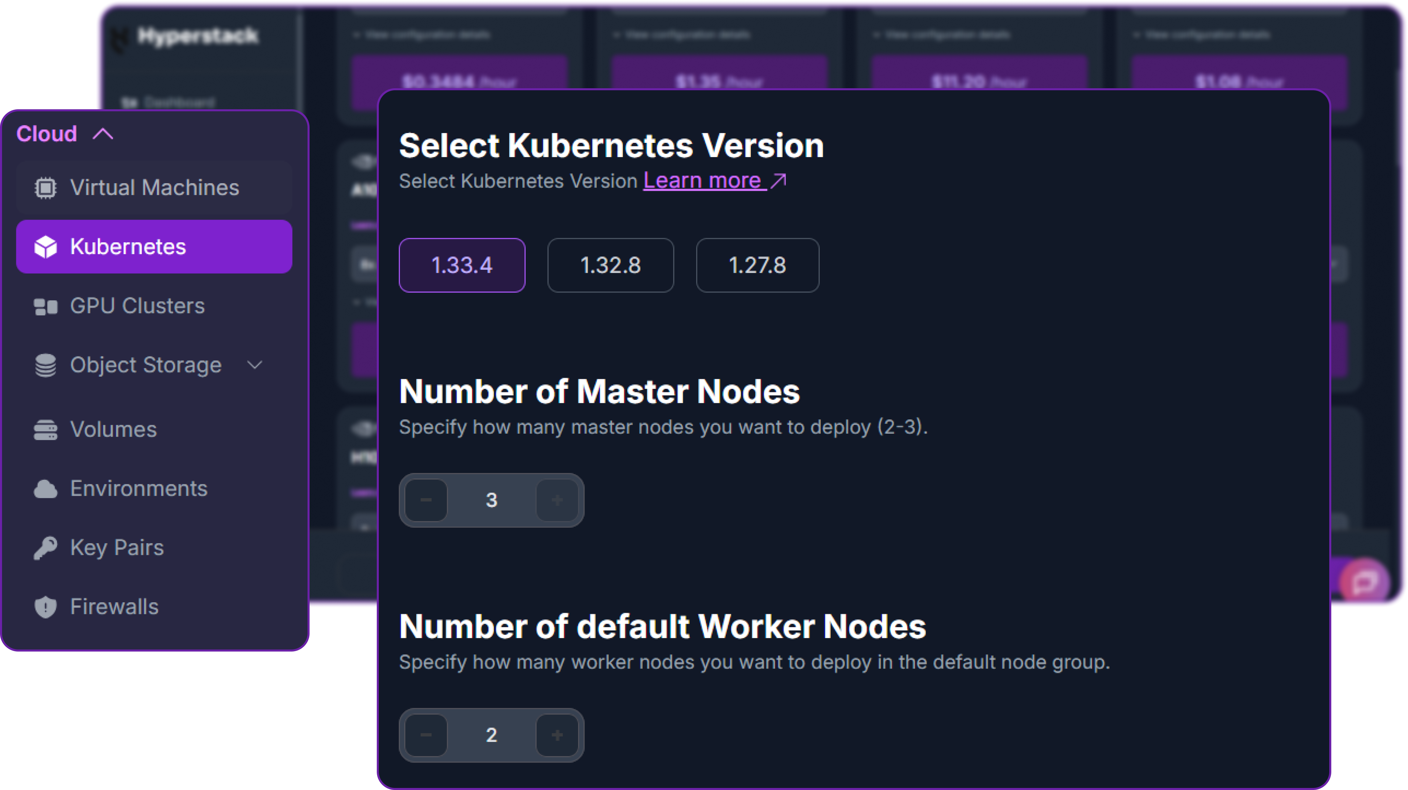Viewport: 1408px width, 790px height.
Task: Click the Key Pairs key icon
Action: coord(45,548)
